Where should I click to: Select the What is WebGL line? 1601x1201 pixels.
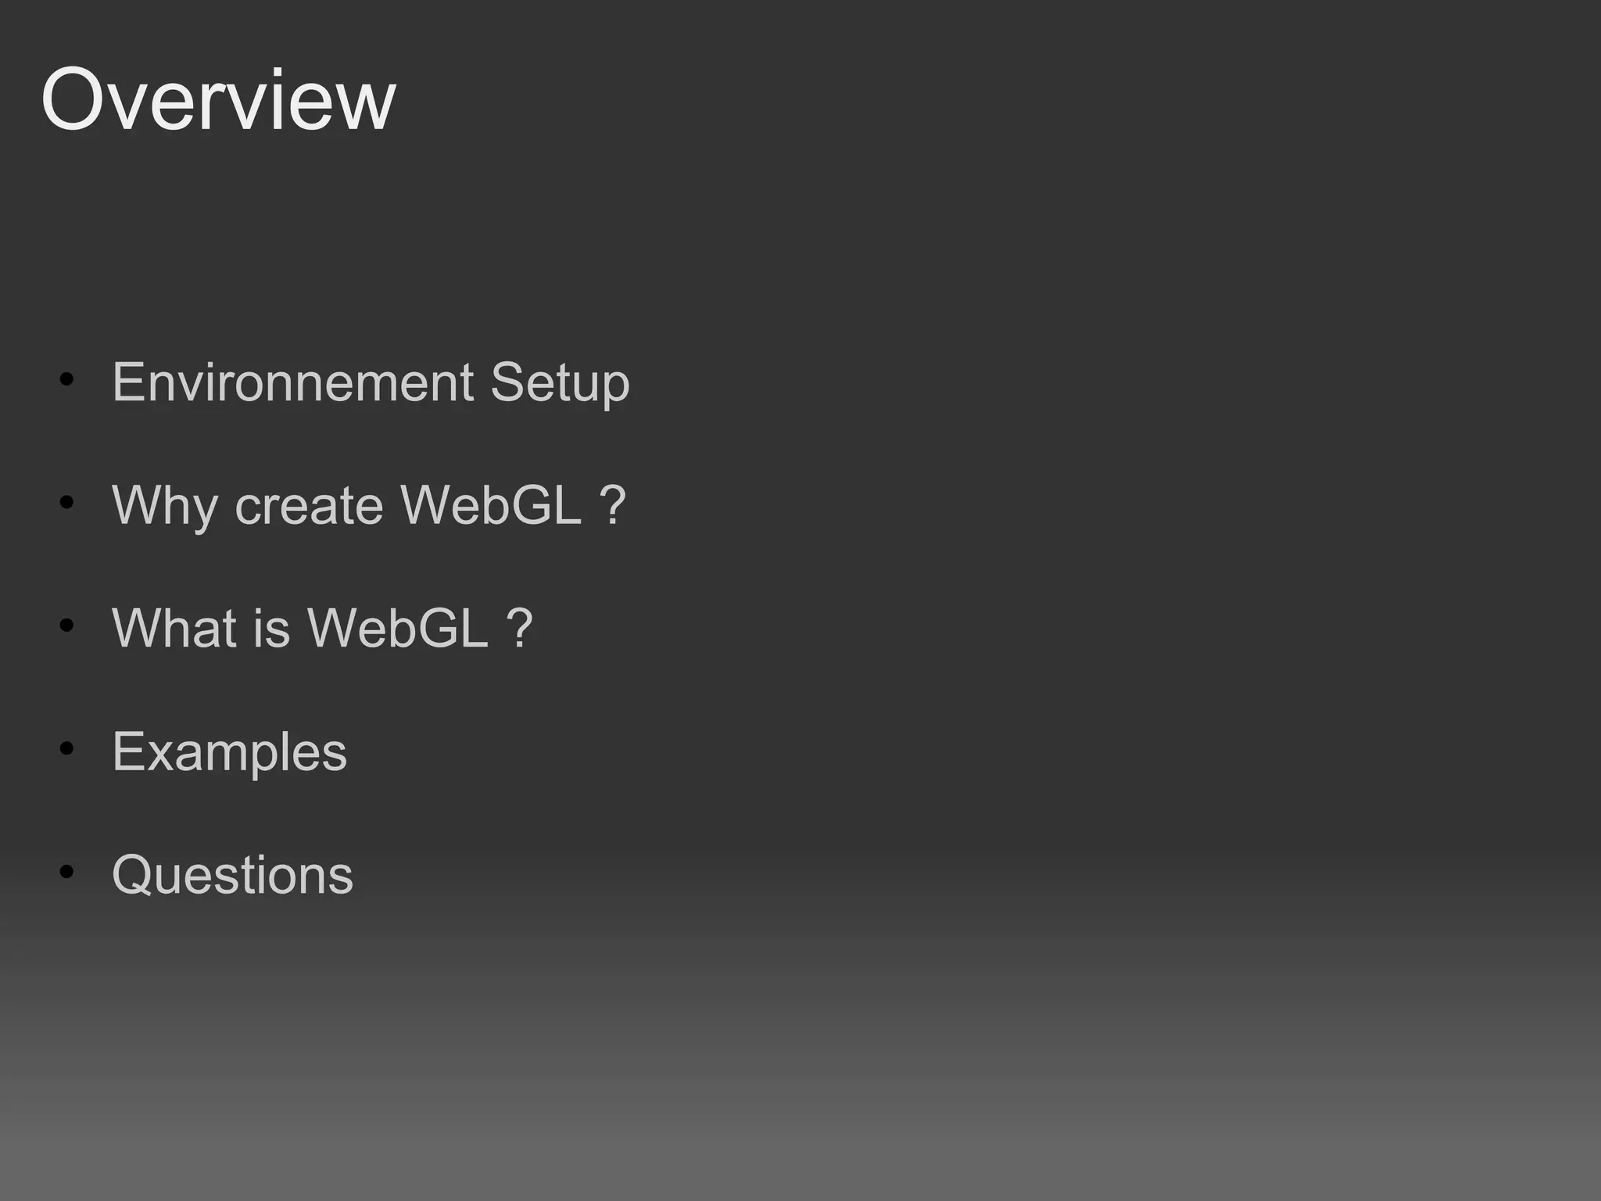[x=322, y=628]
